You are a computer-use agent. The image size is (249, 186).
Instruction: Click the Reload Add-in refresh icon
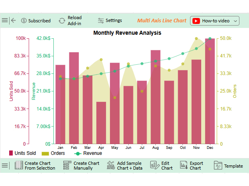click(x=62, y=21)
